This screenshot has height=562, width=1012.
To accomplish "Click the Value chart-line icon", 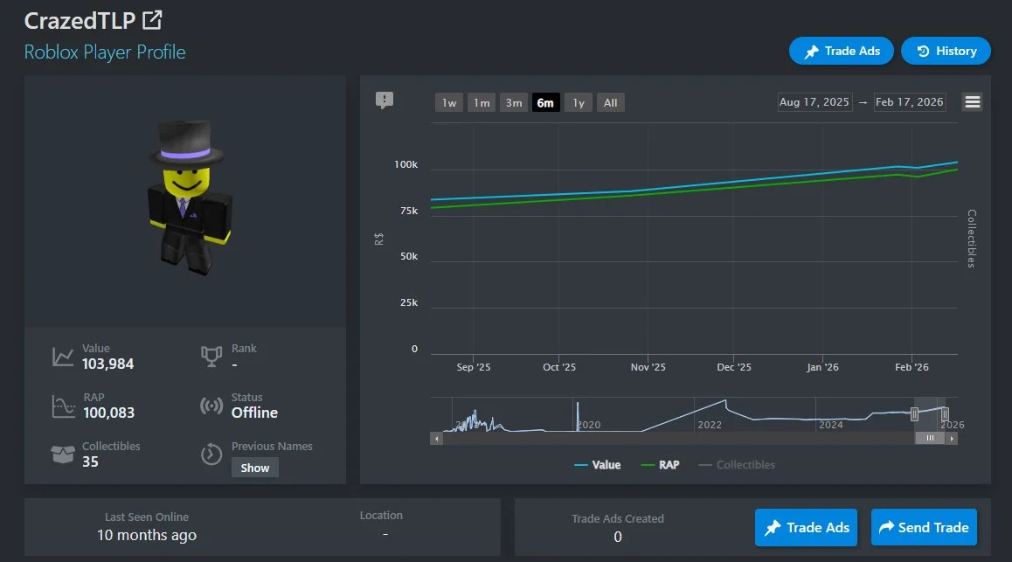I will [x=63, y=357].
